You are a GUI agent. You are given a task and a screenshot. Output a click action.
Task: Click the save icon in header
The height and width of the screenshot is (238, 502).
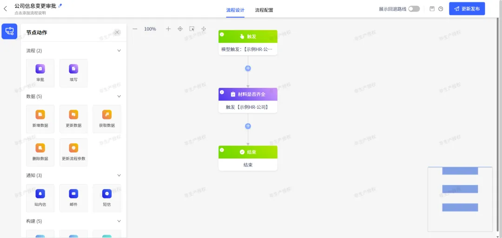[x=432, y=9]
